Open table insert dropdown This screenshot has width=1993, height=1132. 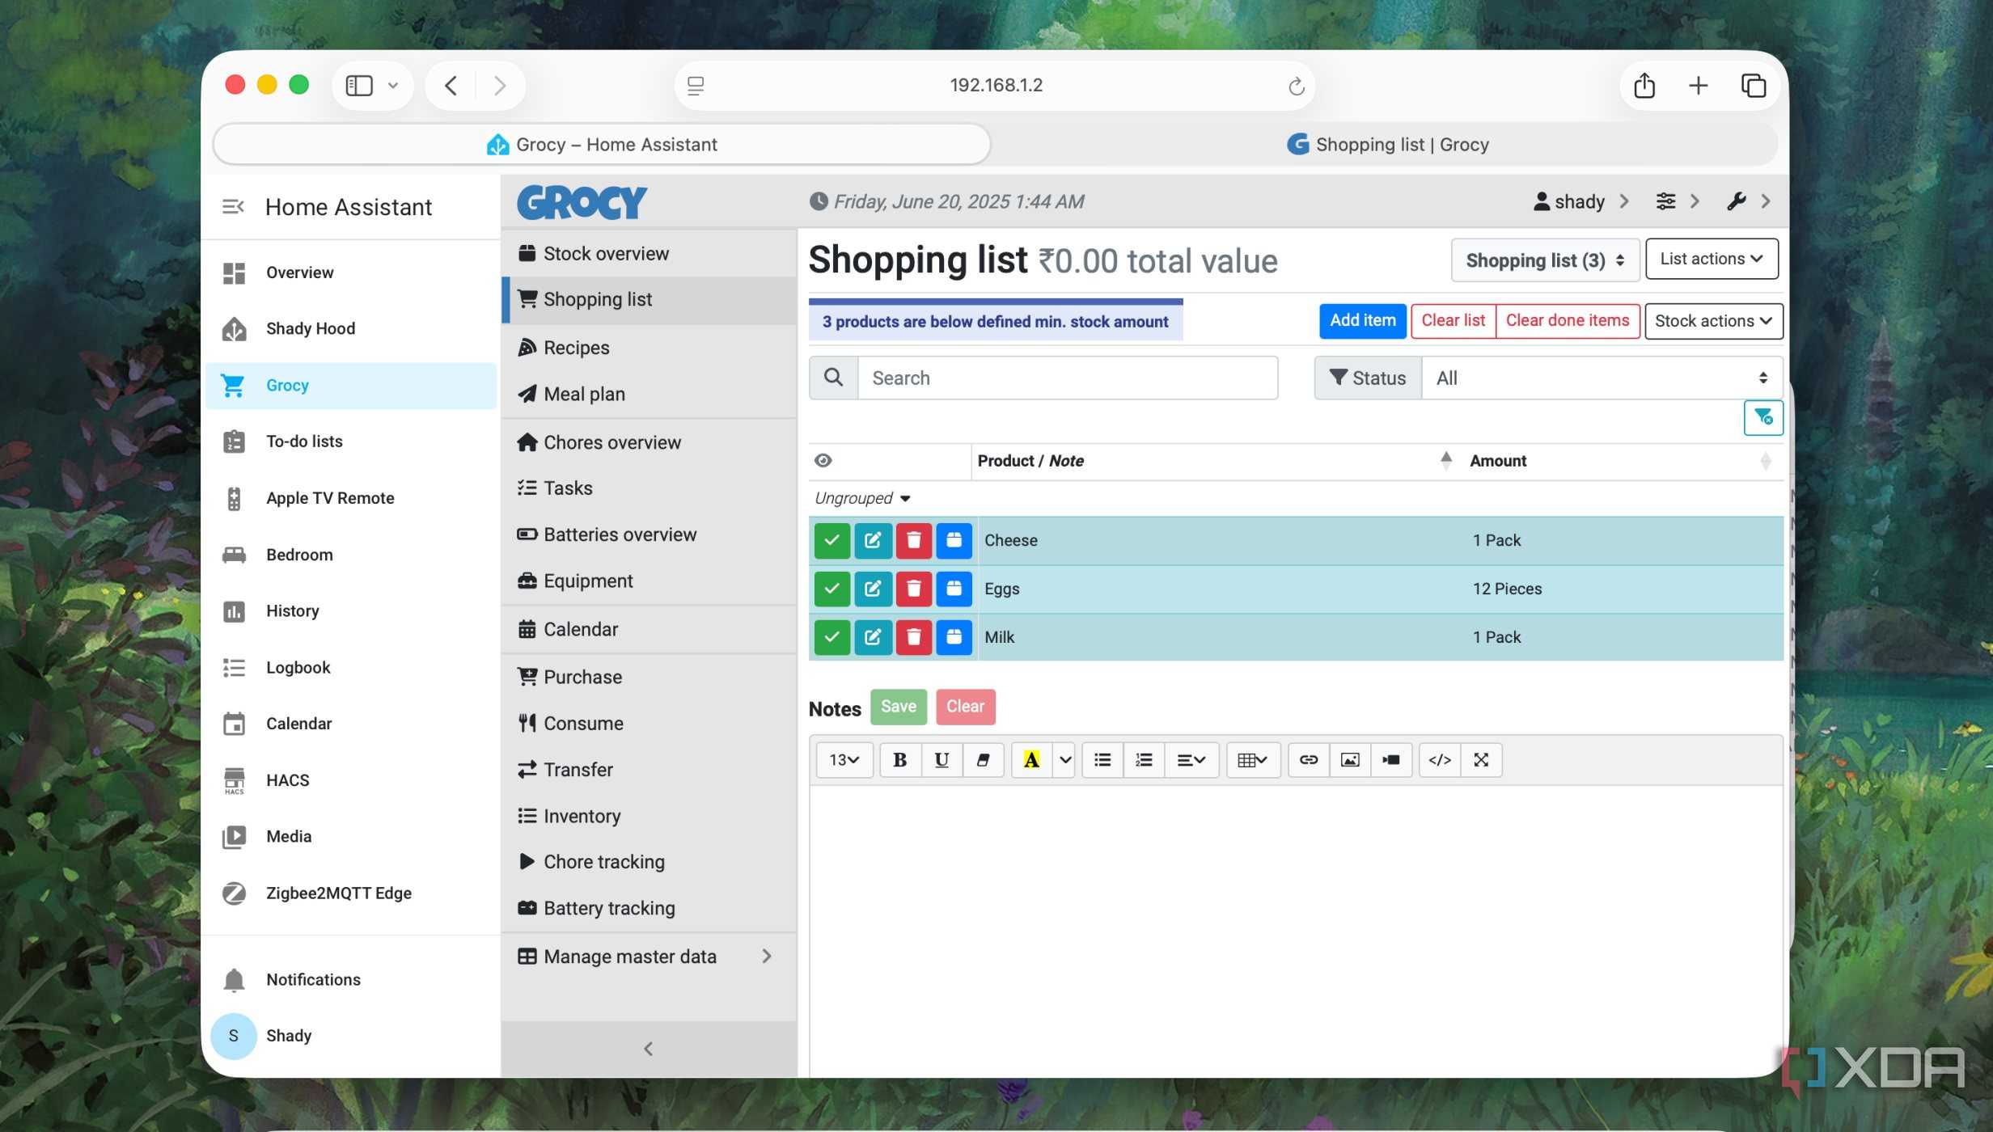tap(1253, 760)
